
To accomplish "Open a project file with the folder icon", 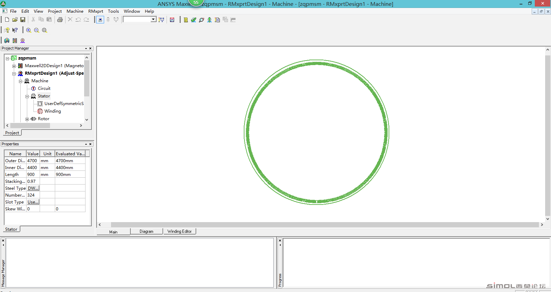I will (15, 20).
